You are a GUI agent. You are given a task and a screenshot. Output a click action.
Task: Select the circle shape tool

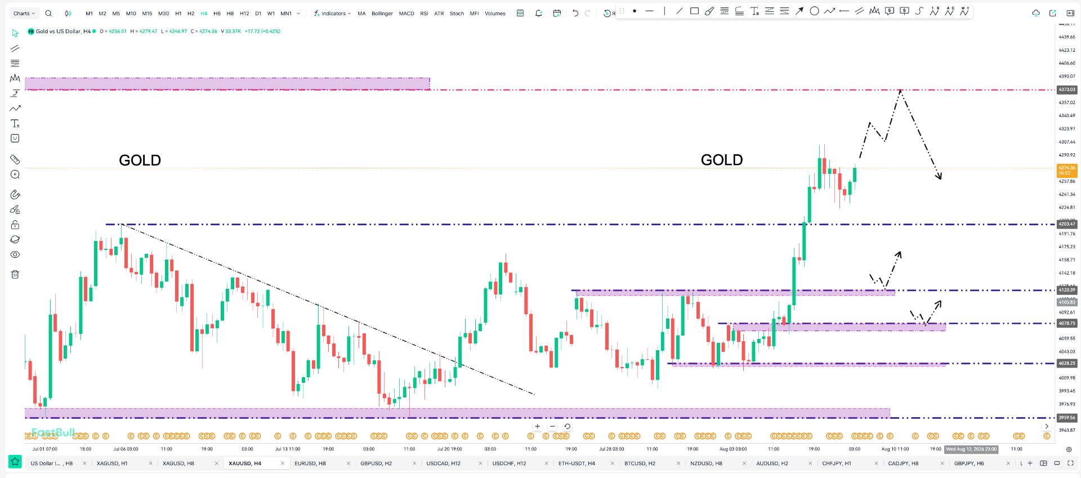[814, 11]
